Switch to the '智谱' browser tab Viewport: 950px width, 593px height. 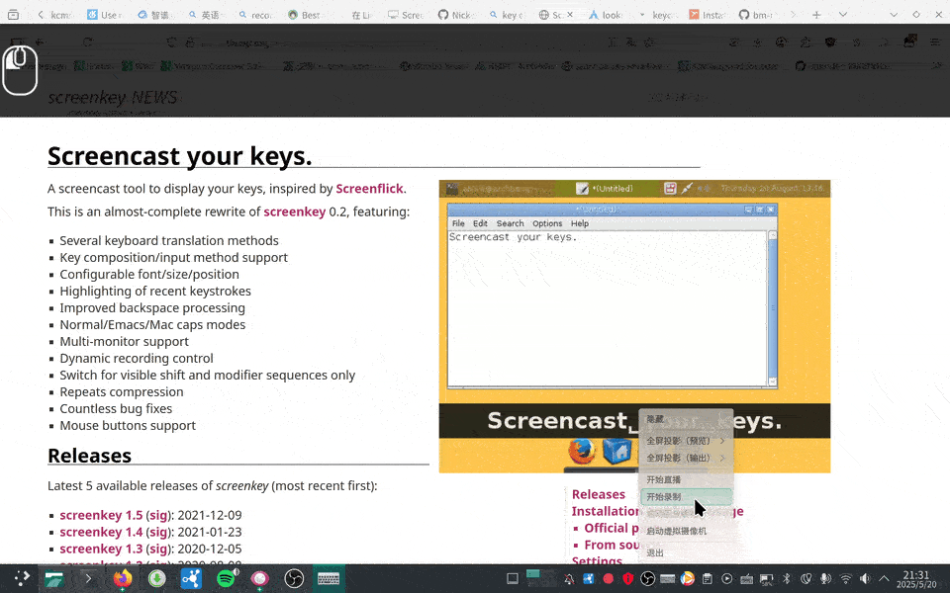[155, 15]
